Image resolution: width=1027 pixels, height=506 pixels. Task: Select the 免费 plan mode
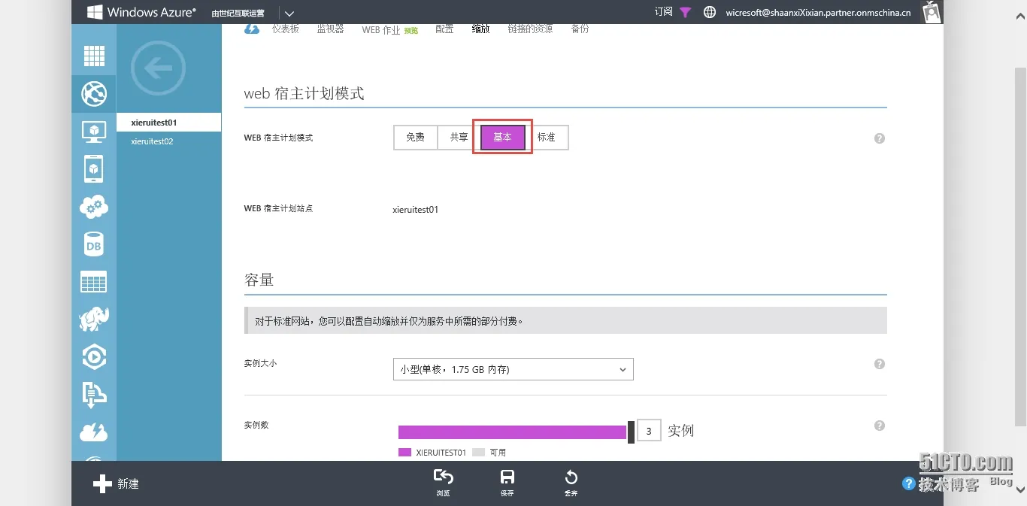(416, 138)
